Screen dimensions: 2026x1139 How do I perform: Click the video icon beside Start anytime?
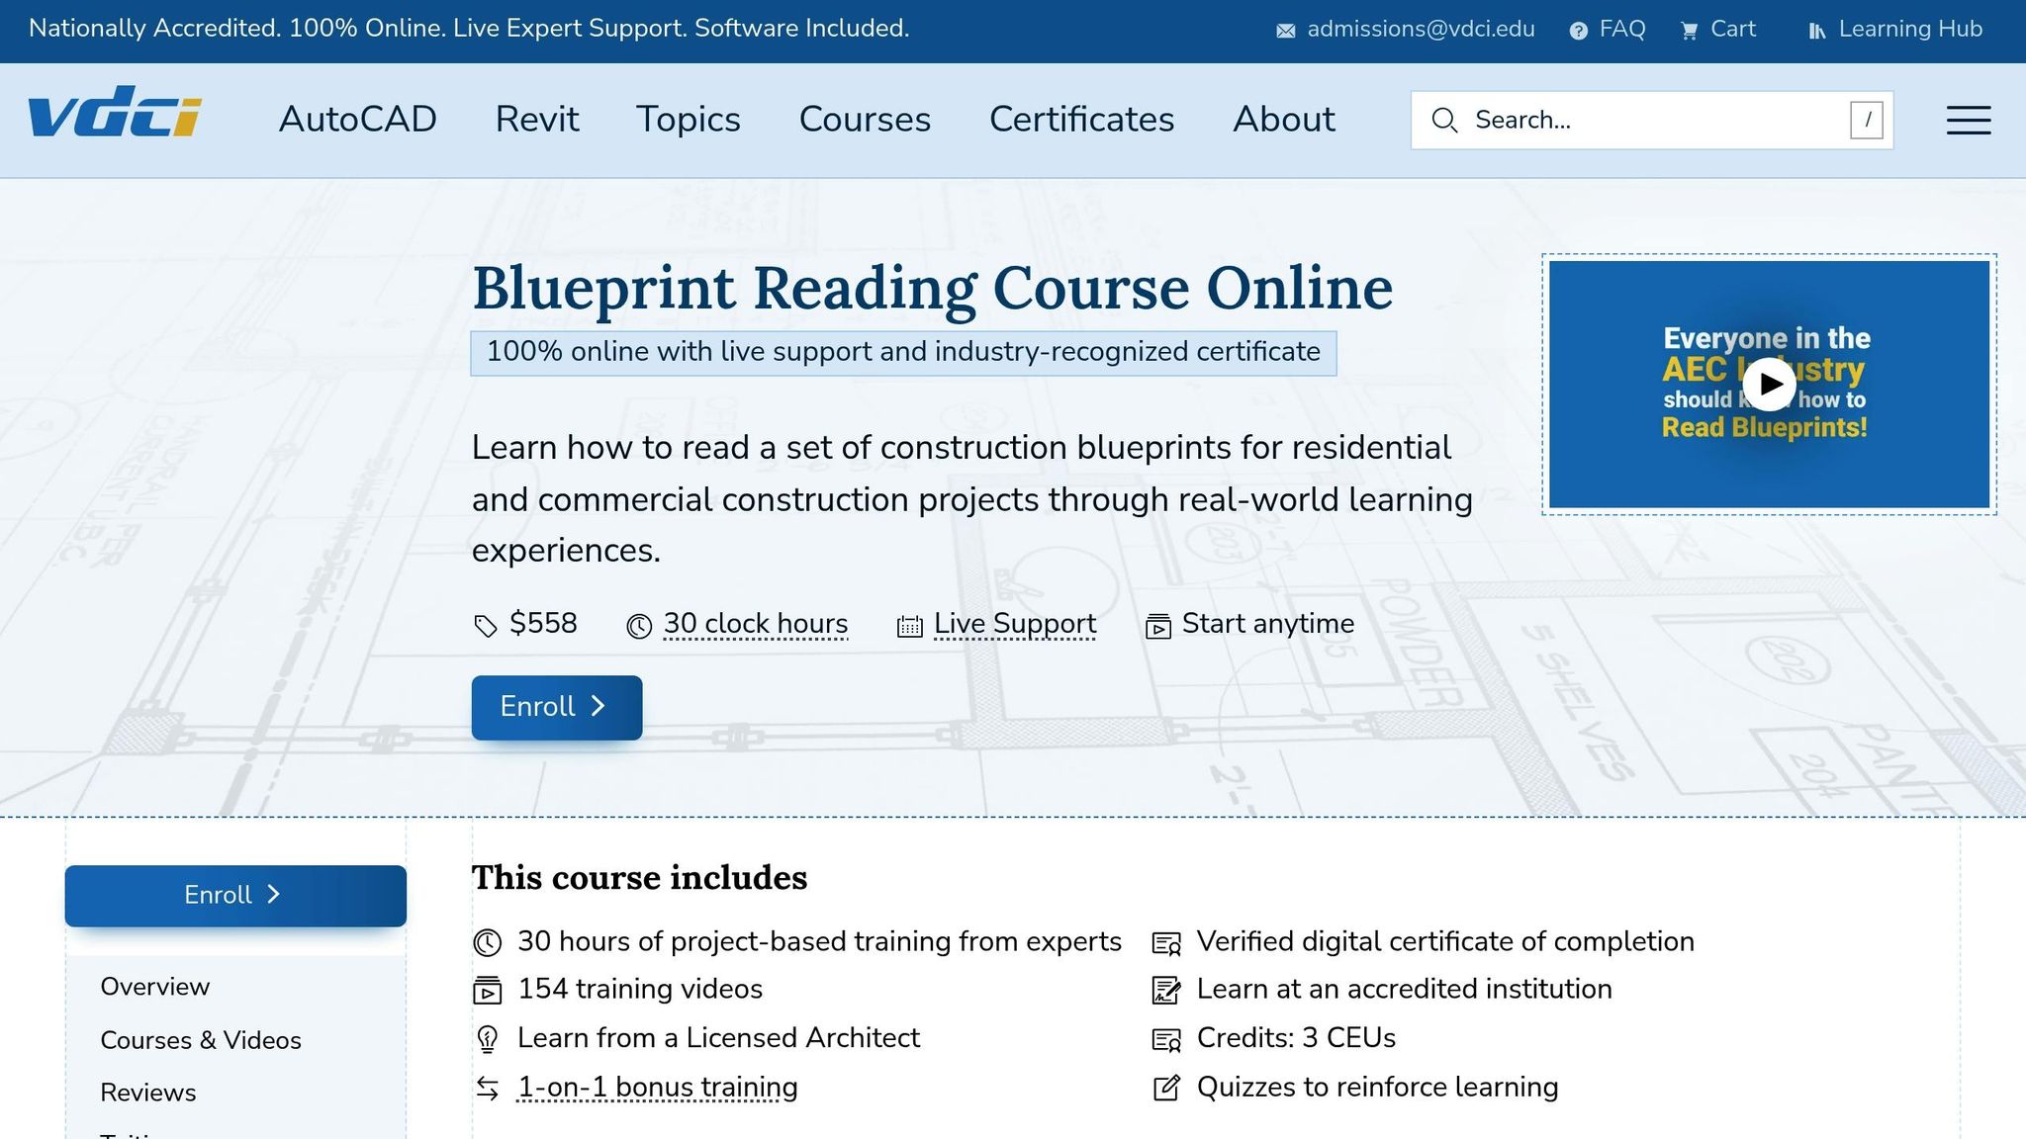pyautogui.click(x=1157, y=626)
